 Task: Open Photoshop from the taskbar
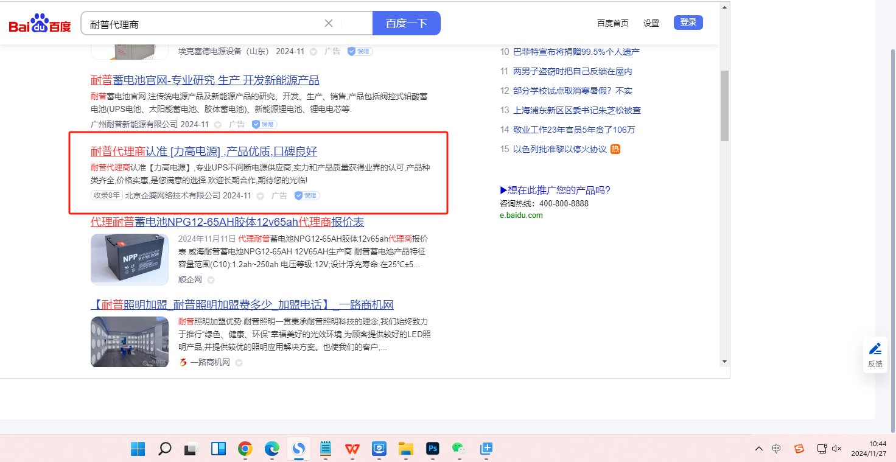coord(433,449)
